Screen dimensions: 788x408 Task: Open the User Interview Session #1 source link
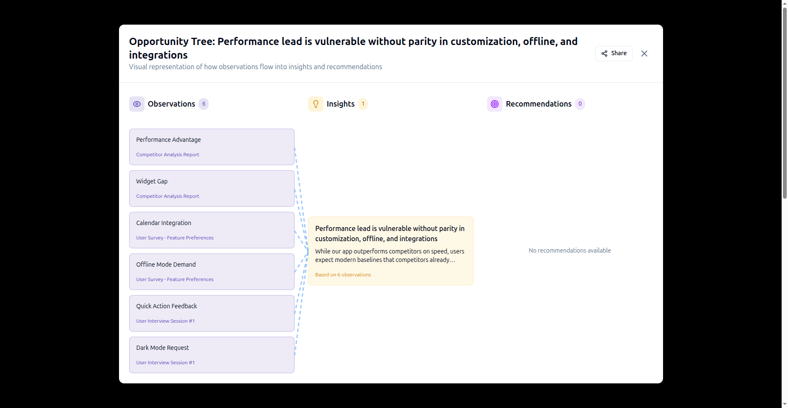pyautogui.click(x=165, y=321)
